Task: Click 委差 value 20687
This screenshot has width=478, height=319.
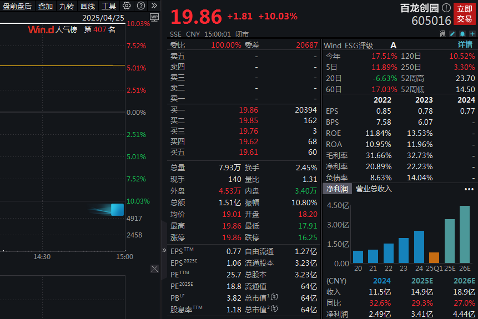Action: pyautogui.click(x=307, y=45)
